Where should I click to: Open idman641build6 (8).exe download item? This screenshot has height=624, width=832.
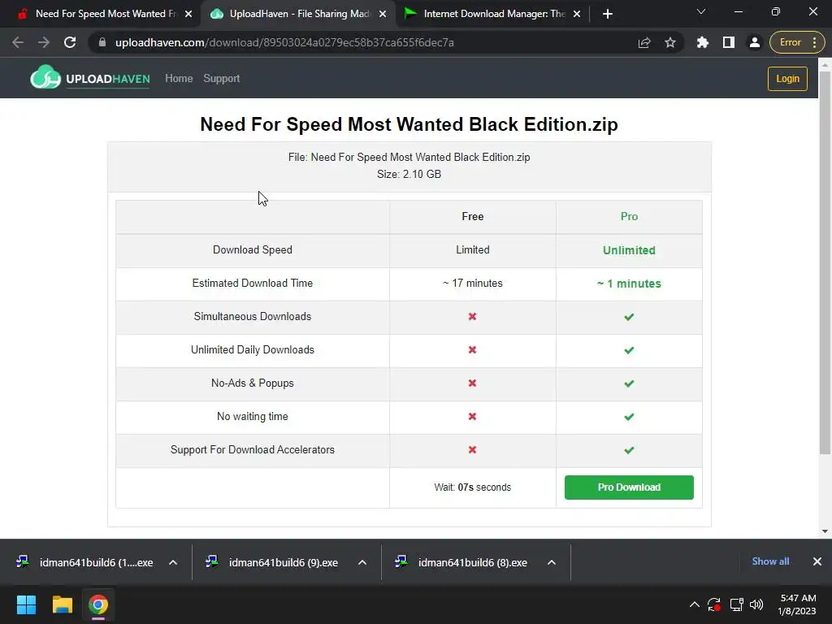point(463,562)
